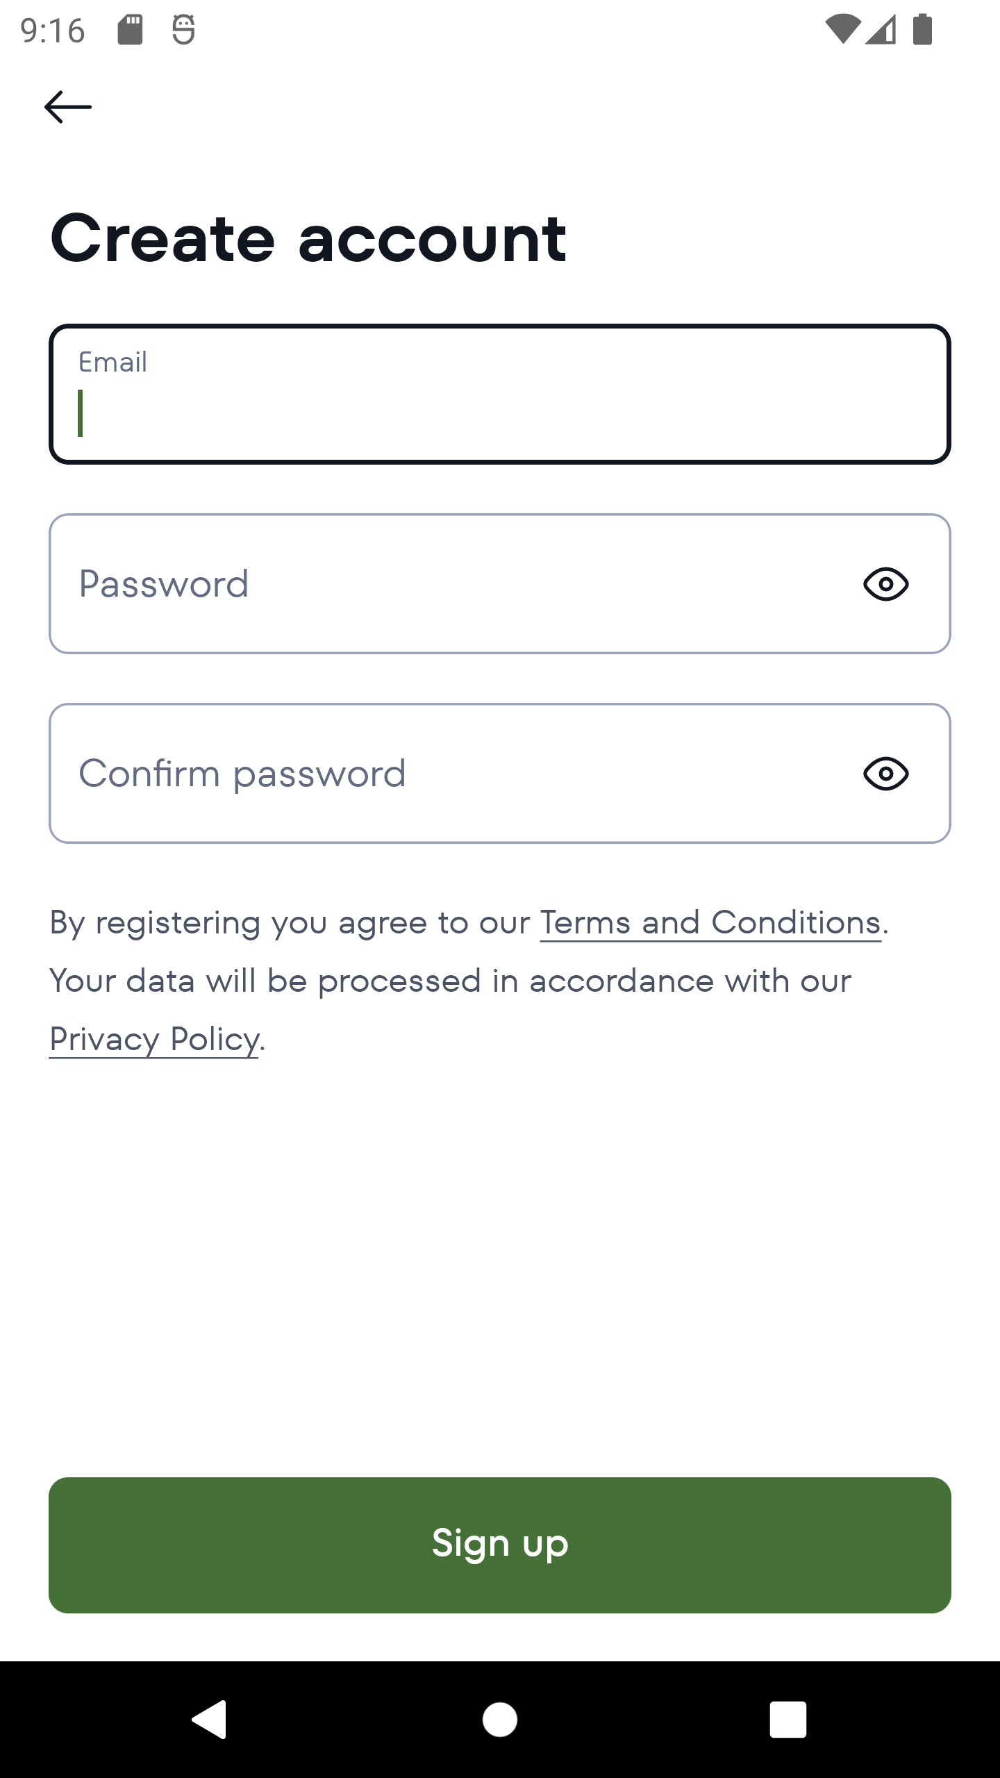Focus the Email input field
1000x1778 pixels.
(499, 394)
